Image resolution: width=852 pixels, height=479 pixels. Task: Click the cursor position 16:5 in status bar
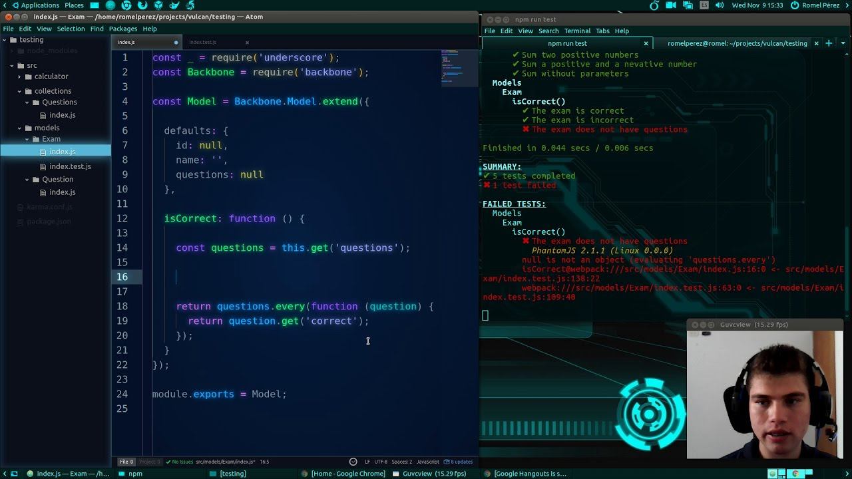coord(264,462)
